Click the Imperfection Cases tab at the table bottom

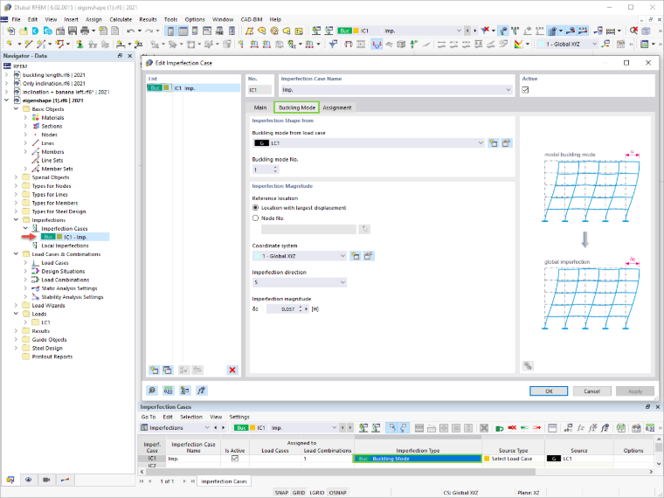point(224,481)
